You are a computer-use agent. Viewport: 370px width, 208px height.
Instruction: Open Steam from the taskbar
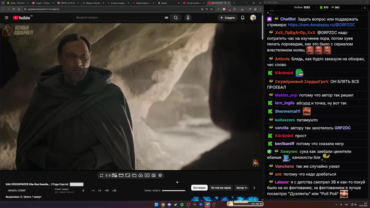[x=175, y=205]
